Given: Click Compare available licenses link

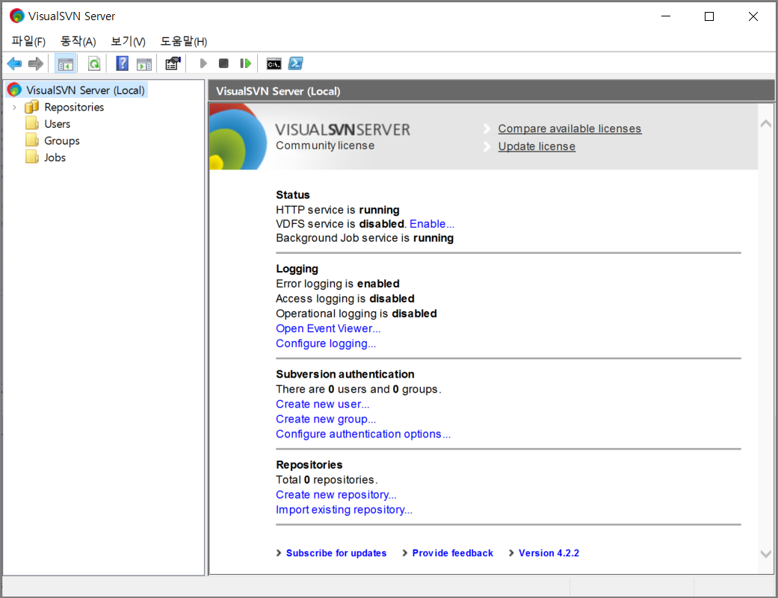Looking at the screenshot, I should (x=569, y=129).
